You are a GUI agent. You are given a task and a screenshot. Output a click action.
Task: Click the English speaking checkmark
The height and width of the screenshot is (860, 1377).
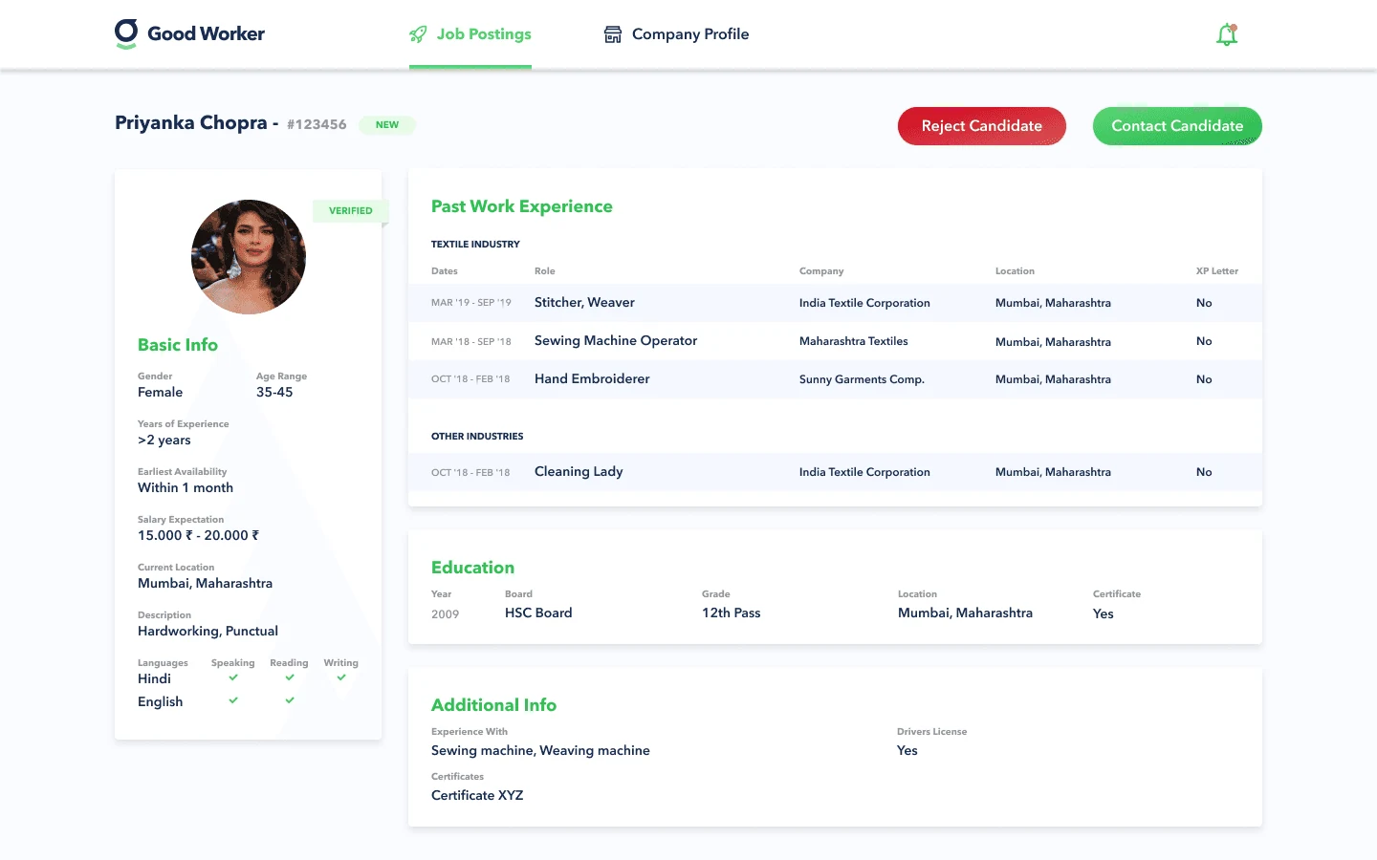click(233, 700)
